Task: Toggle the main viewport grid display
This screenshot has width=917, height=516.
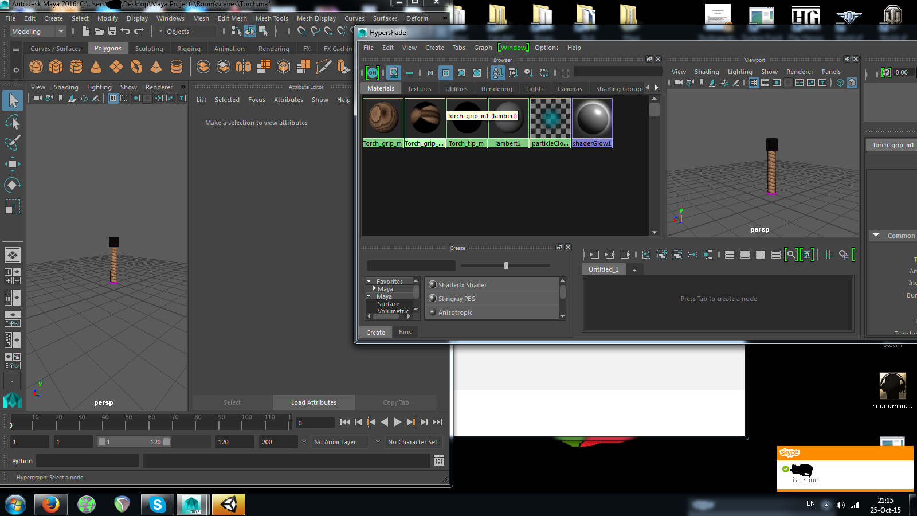Action: (x=113, y=98)
